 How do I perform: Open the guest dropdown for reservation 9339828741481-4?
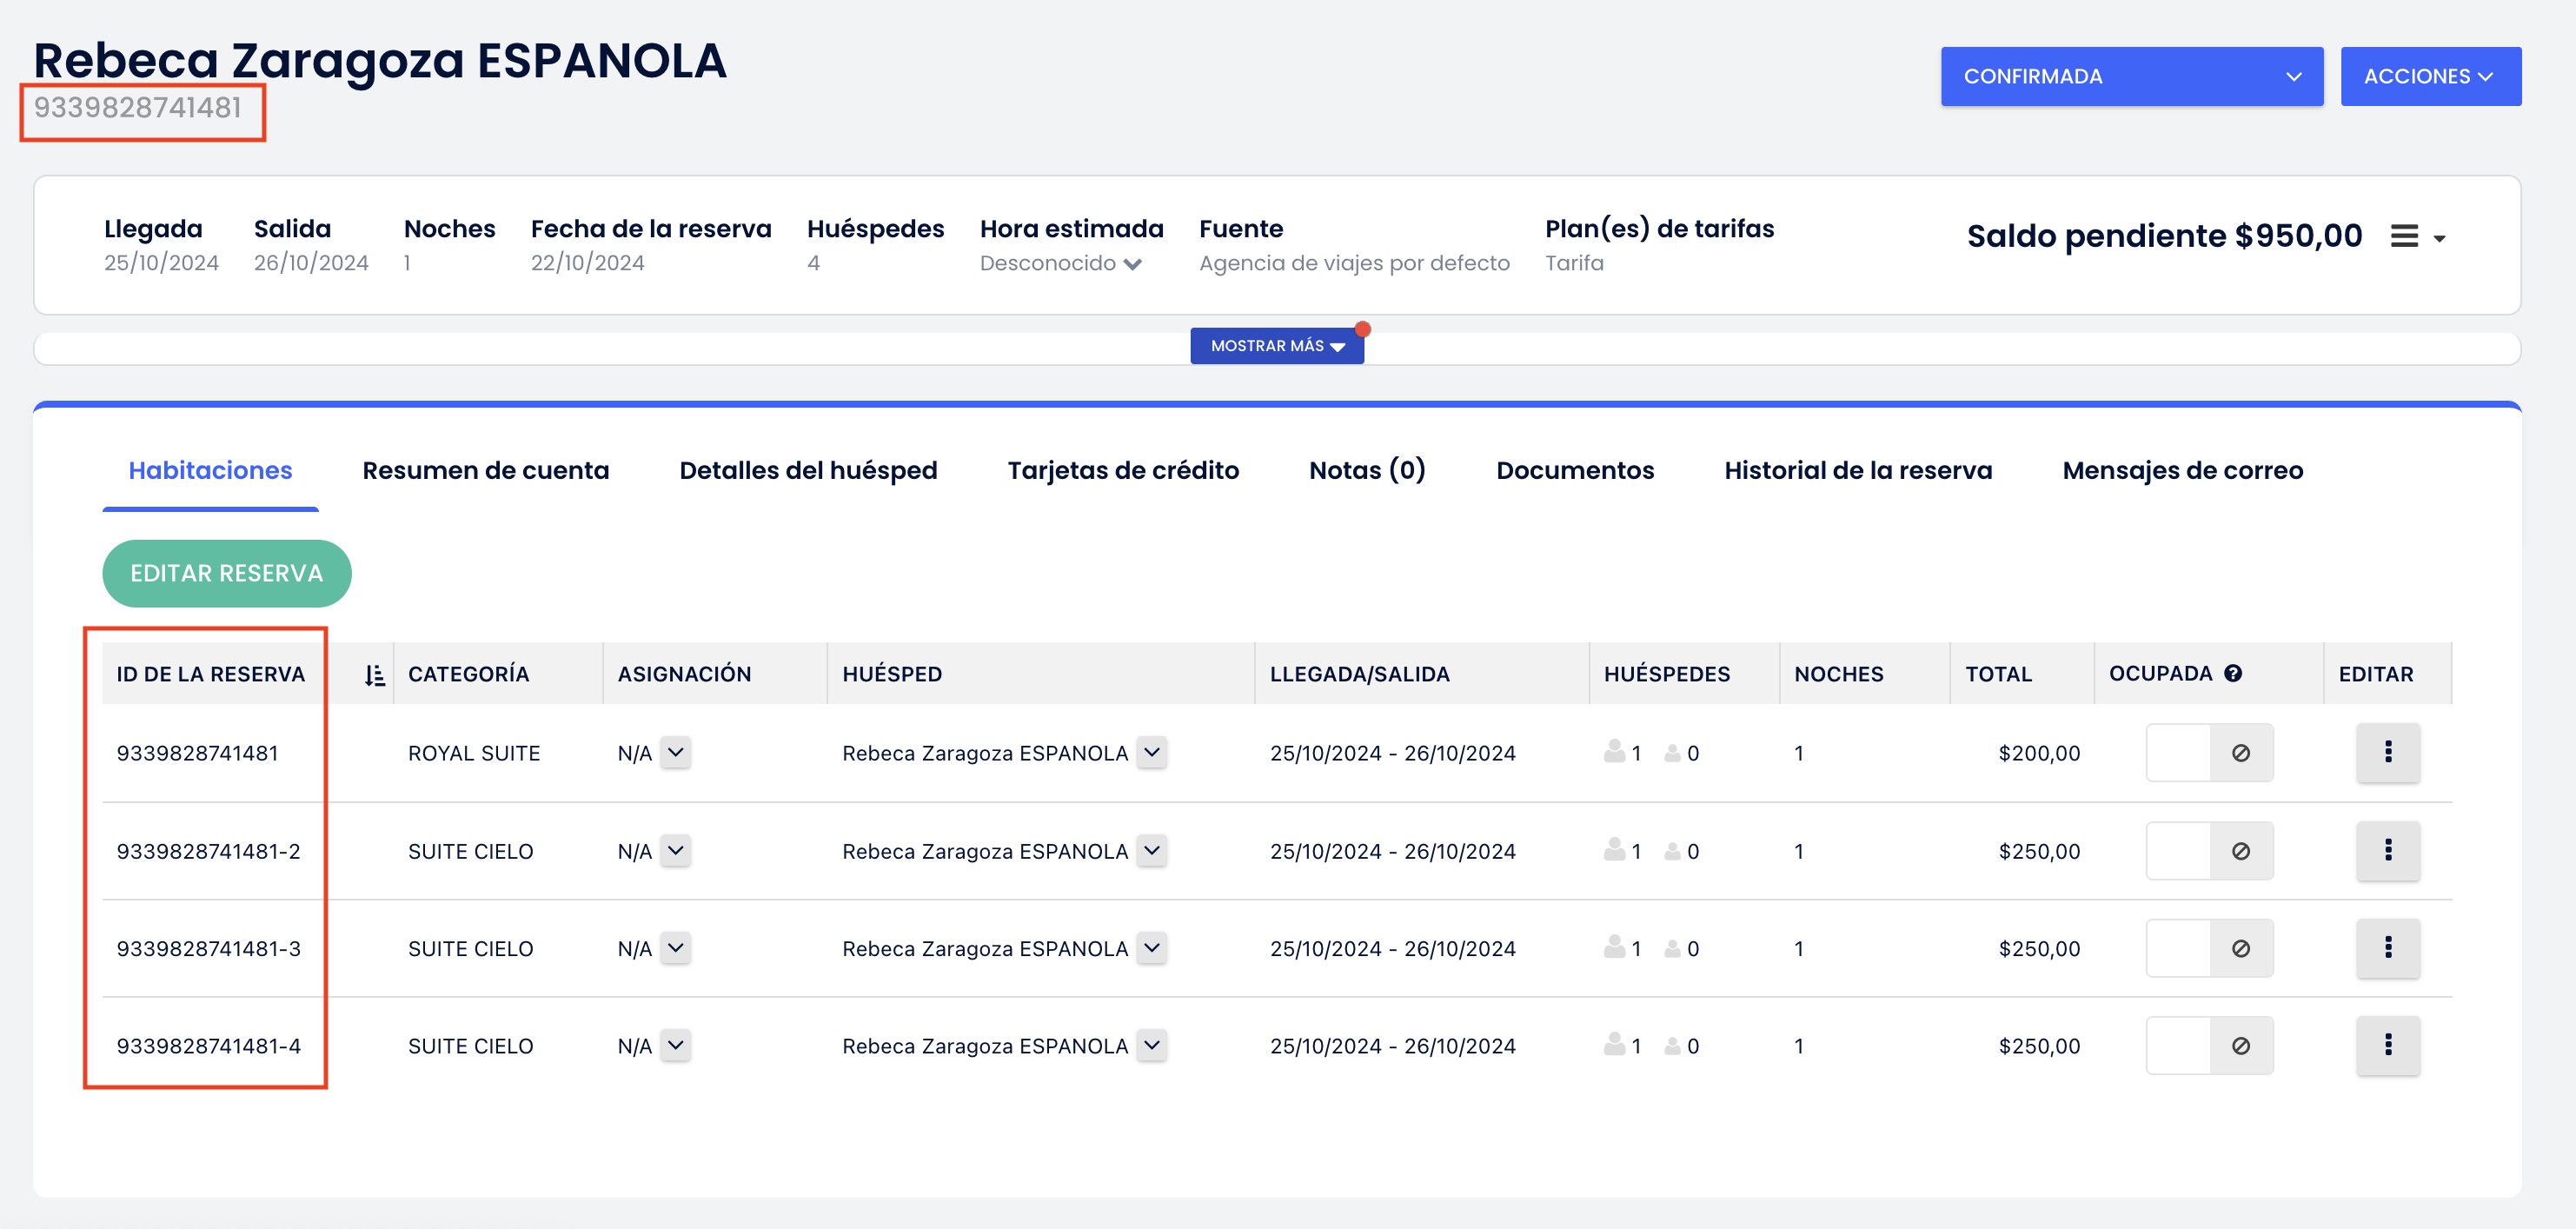pyautogui.click(x=1152, y=1045)
